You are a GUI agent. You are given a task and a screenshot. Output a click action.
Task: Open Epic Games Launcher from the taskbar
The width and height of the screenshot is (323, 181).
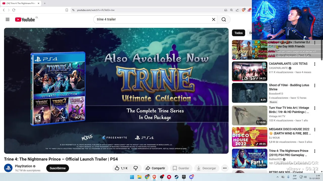pyautogui.click(x=184, y=177)
